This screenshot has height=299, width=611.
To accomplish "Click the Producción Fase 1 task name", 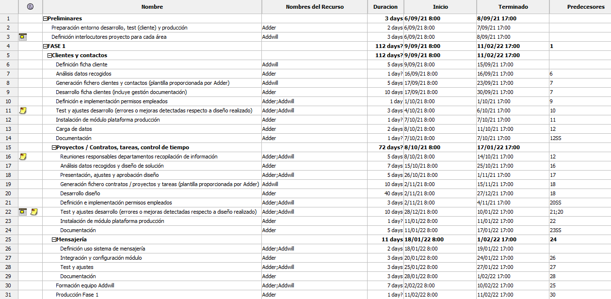I will tap(77, 295).
